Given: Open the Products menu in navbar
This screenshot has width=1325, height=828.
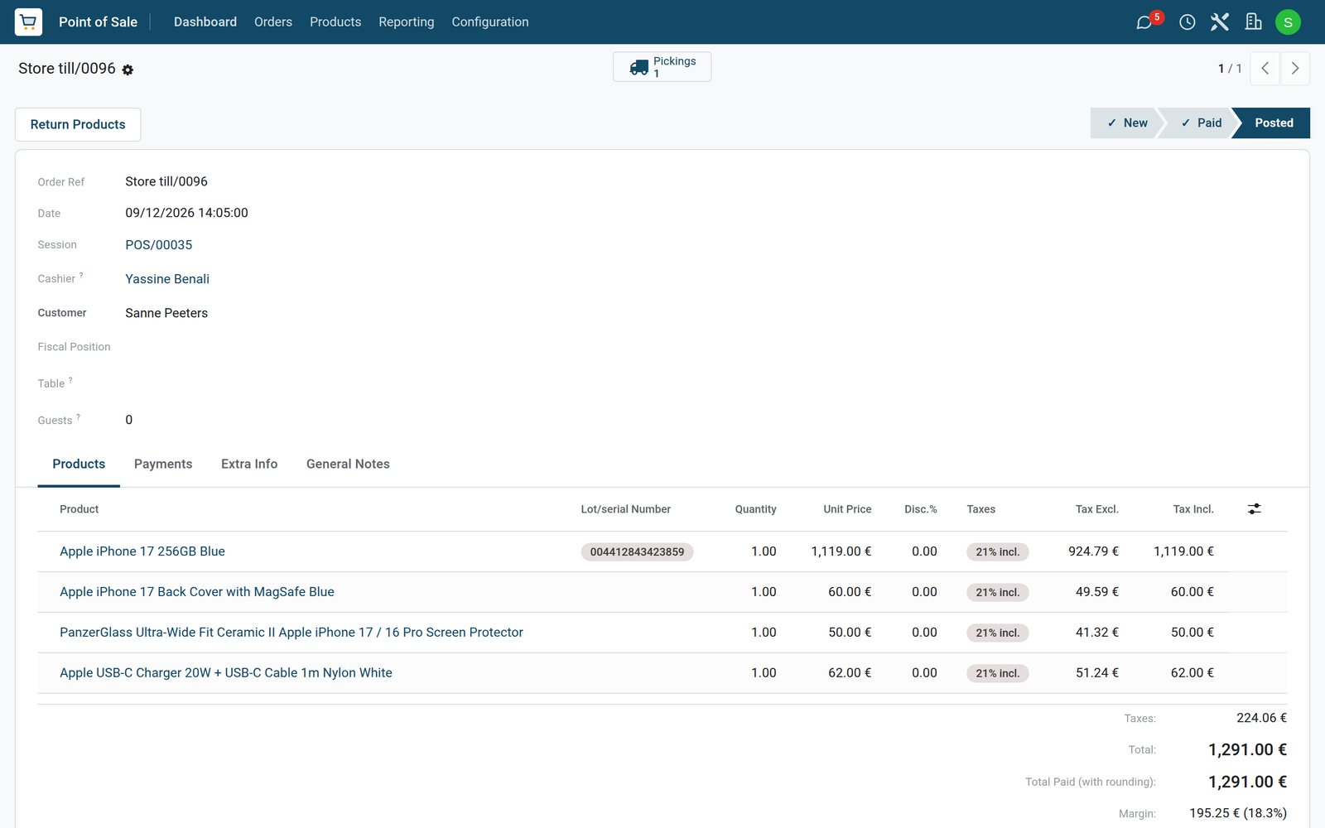Looking at the screenshot, I should point(335,22).
